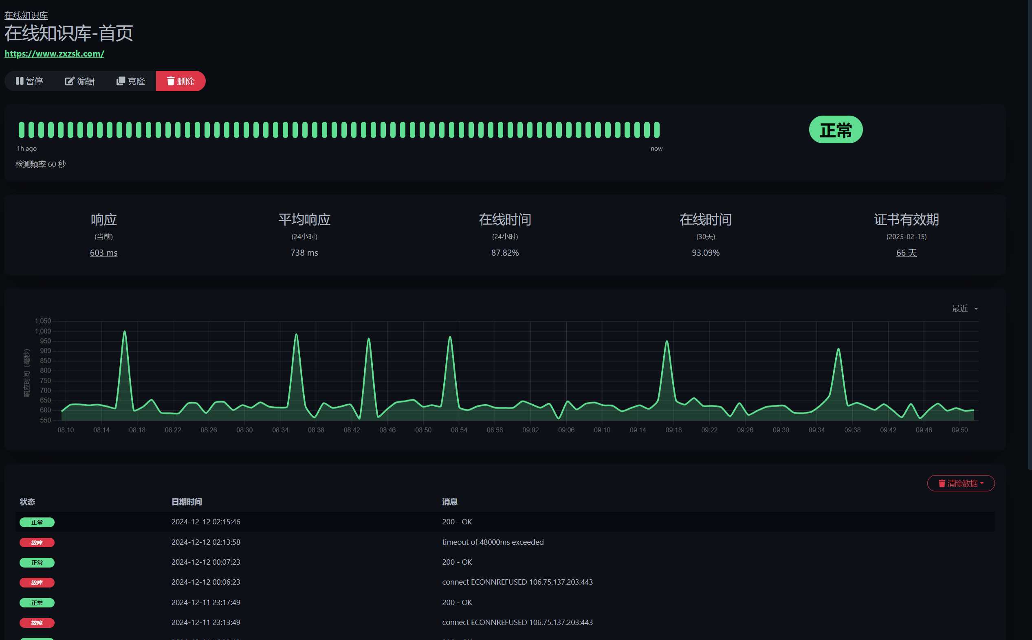
Task: Click the 738 ms average response value
Action: tap(304, 253)
